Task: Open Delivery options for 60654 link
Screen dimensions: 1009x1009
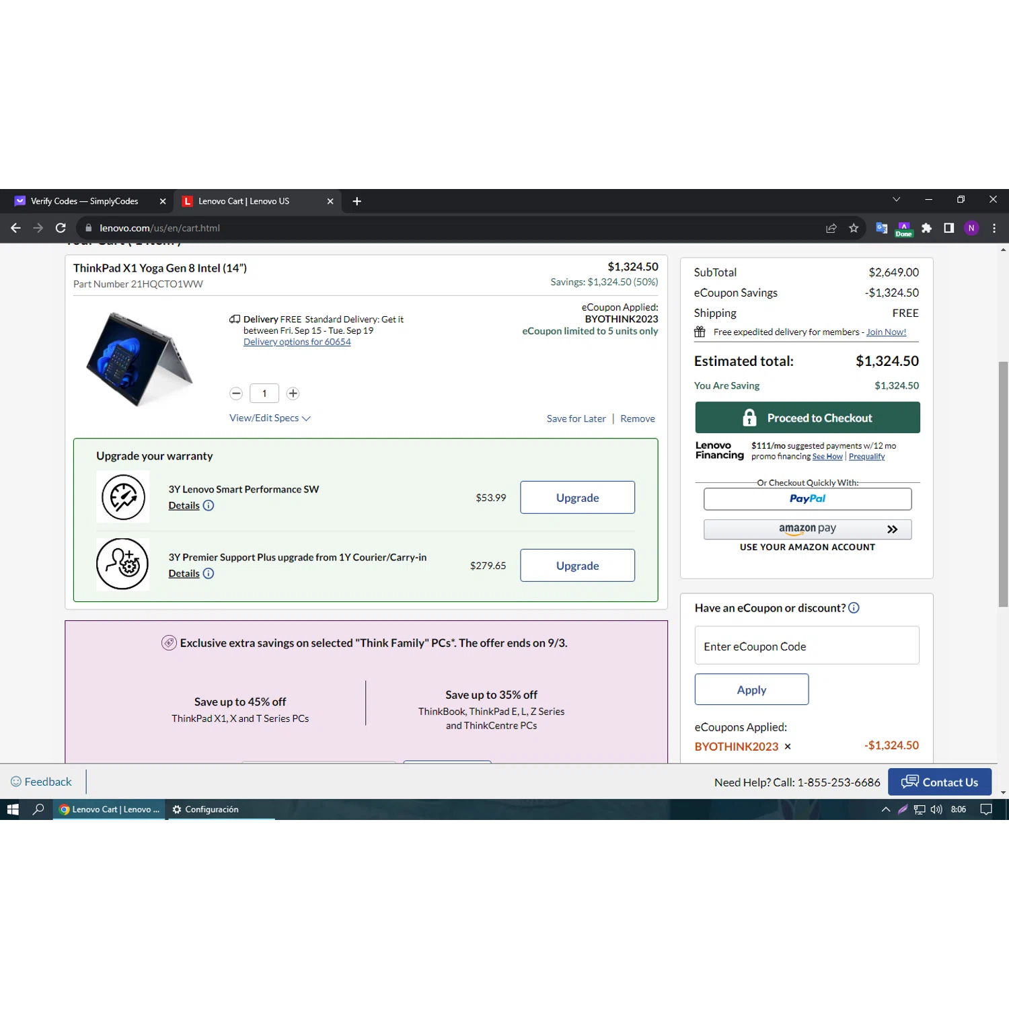Action: [x=297, y=342]
